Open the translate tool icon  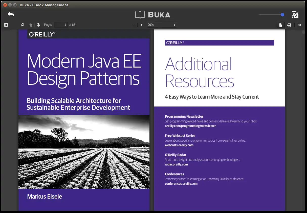295,15
